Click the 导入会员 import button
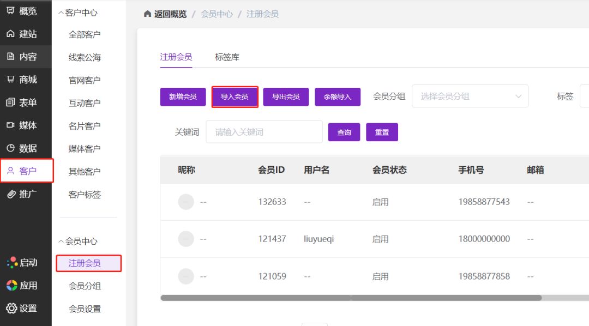 tap(235, 97)
